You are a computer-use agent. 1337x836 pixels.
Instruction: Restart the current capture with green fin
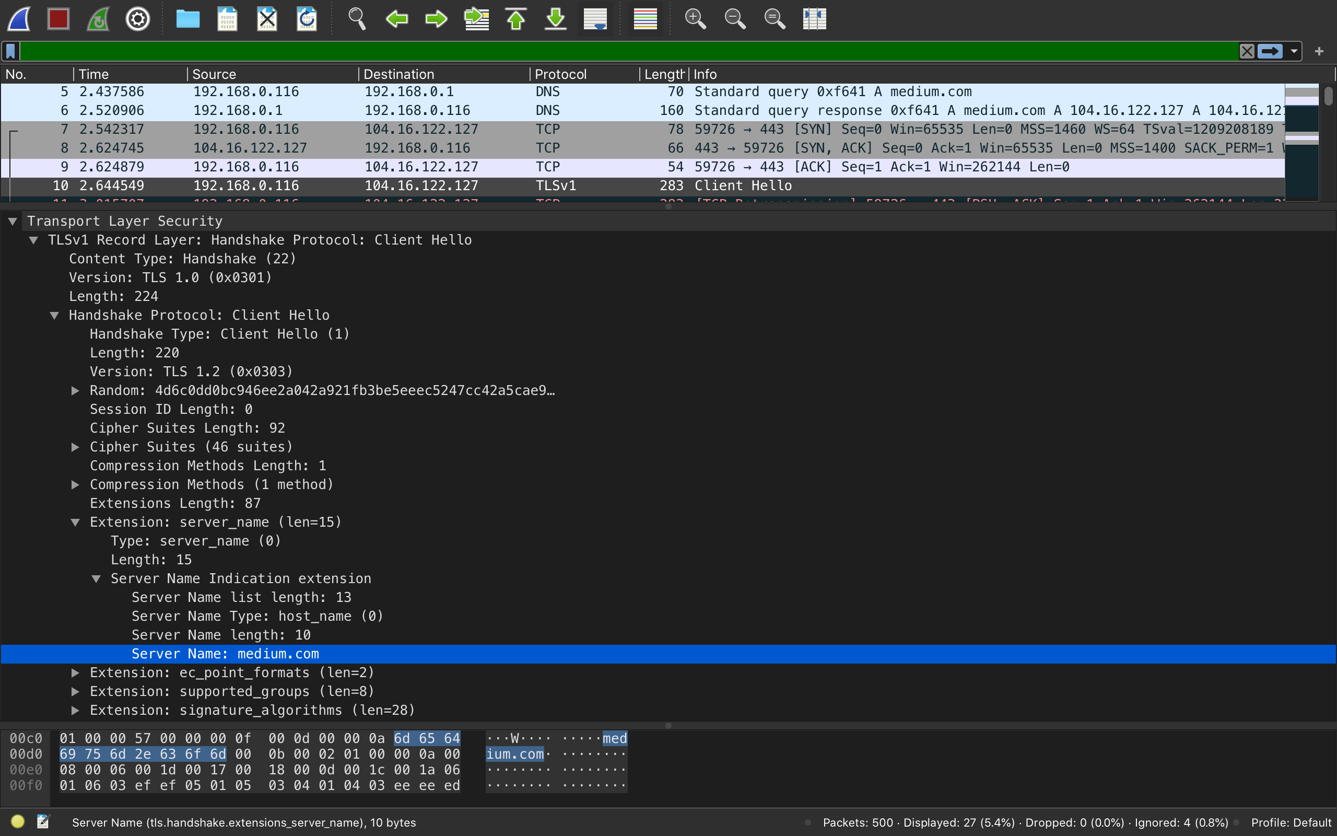point(98,19)
